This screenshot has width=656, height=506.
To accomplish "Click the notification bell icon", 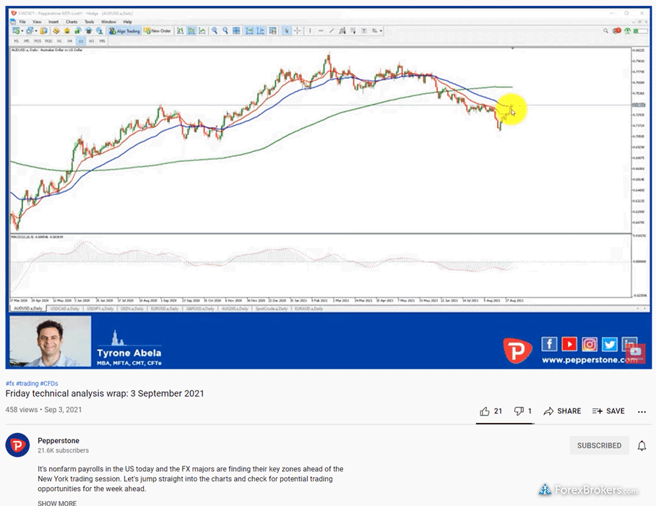I will click(642, 446).
